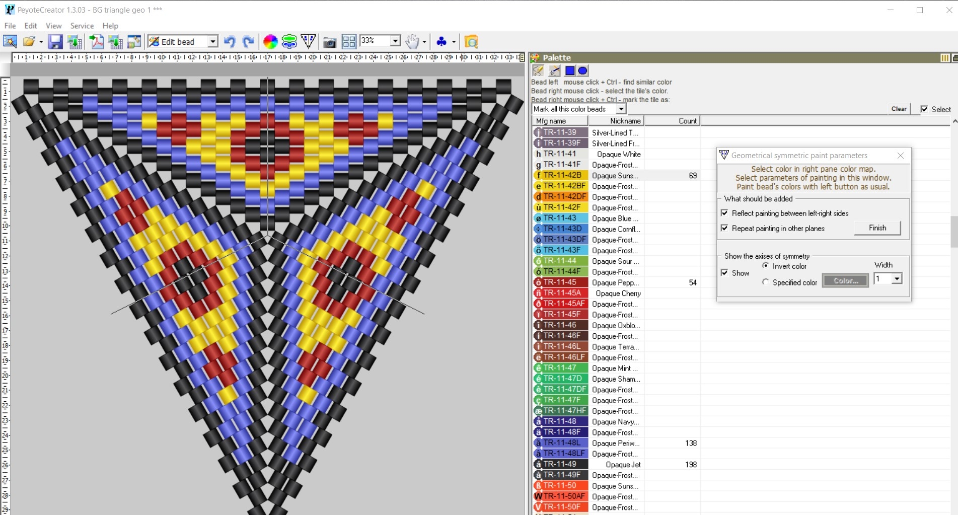The height and width of the screenshot is (515, 958).
Task: Click the Undo arrow
Action: [x=230, y=42]
